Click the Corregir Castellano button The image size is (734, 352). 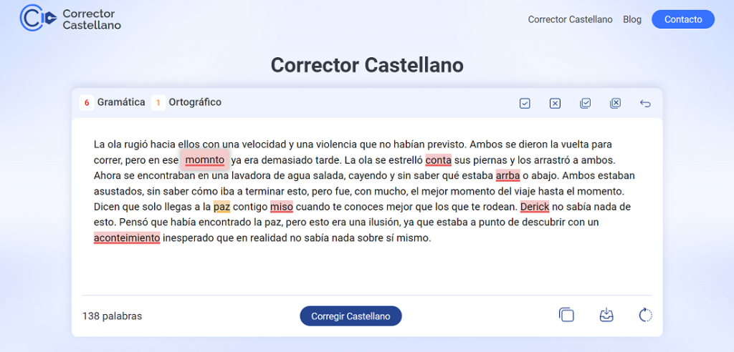pyautogui.click(x=351, y=316)
